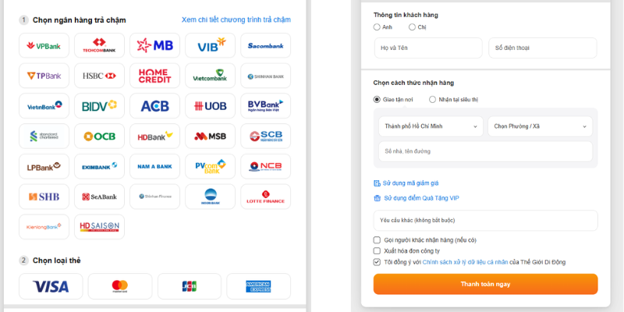Click the Số nhà, tên đường field
The image size is (624, 312).
pyautogui.click(x=485, y=151)
